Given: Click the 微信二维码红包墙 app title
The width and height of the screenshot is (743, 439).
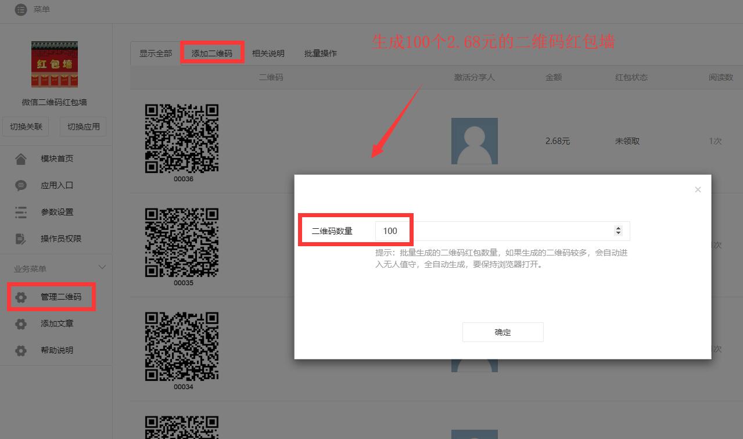Looking at the screenshot, I should tap(55, 102).
